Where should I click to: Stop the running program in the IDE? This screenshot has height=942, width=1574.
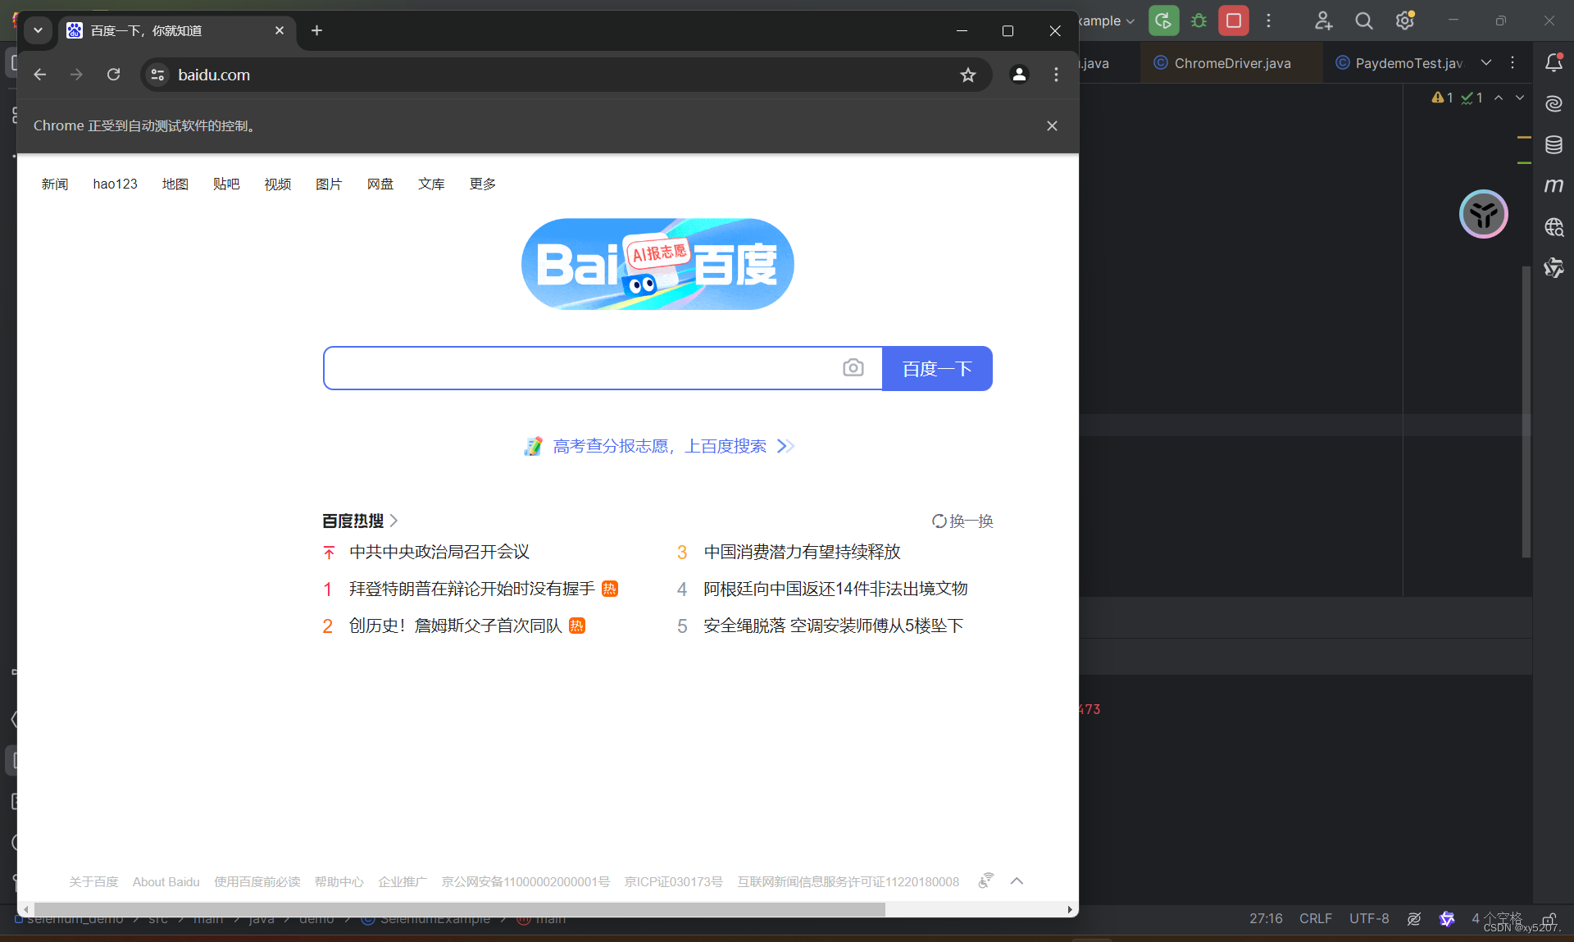click(1233, 20)
